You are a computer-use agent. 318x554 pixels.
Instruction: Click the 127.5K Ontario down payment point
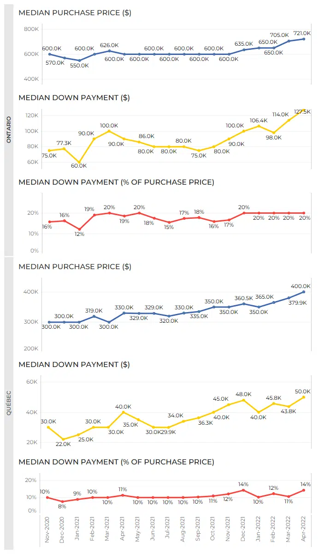pos(304,110)
